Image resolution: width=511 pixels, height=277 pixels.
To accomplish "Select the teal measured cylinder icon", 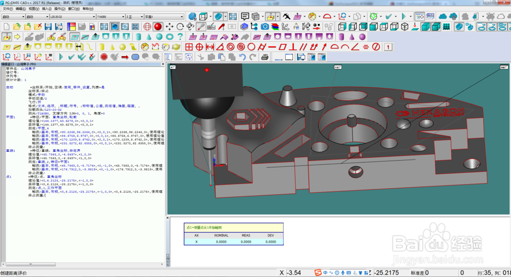I will [138, 37].
